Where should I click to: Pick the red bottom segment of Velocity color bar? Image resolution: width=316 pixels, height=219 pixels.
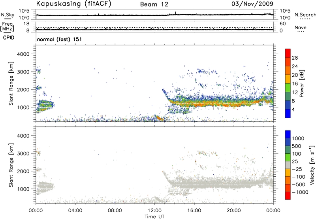(x=288, y=196)
